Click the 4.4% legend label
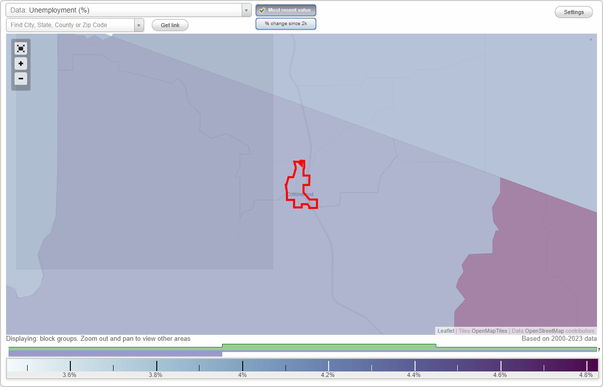The height and width of the screenshot is (387, 603). 414,374
